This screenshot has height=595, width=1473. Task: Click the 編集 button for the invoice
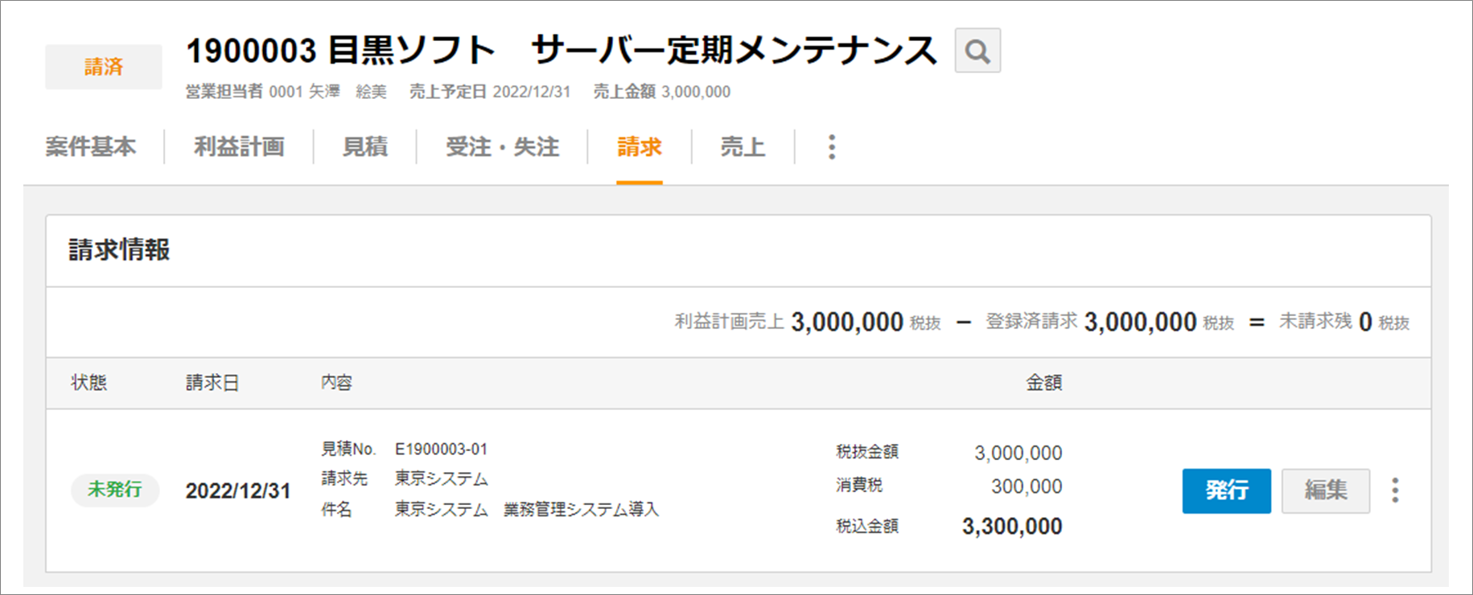(1325, 490)
